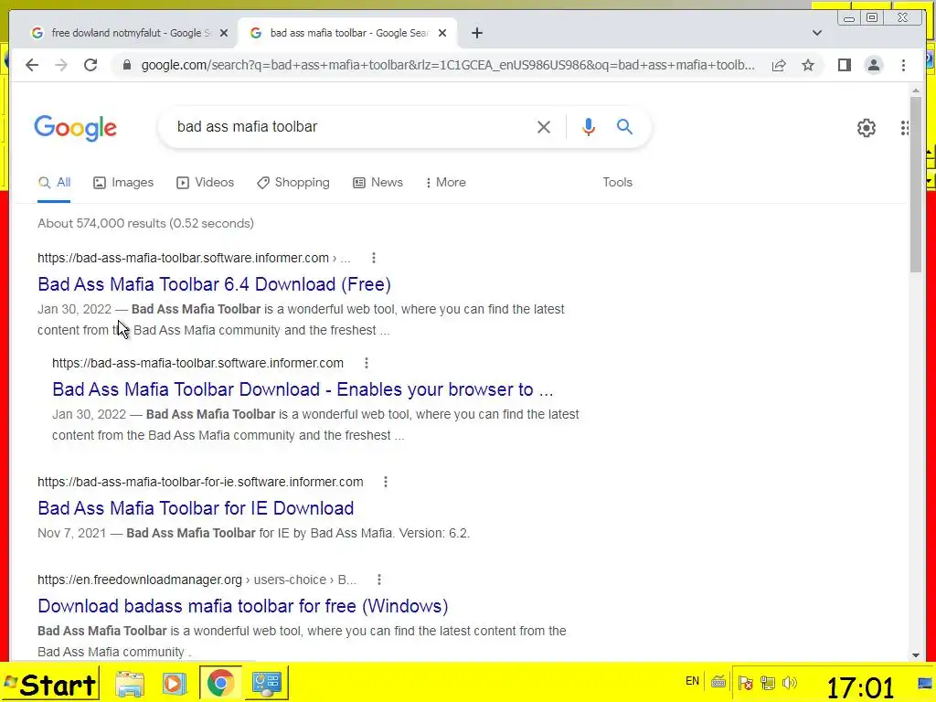936x702 pixels.
Task: View site information lock icon
Action: (x=126, y=65)
